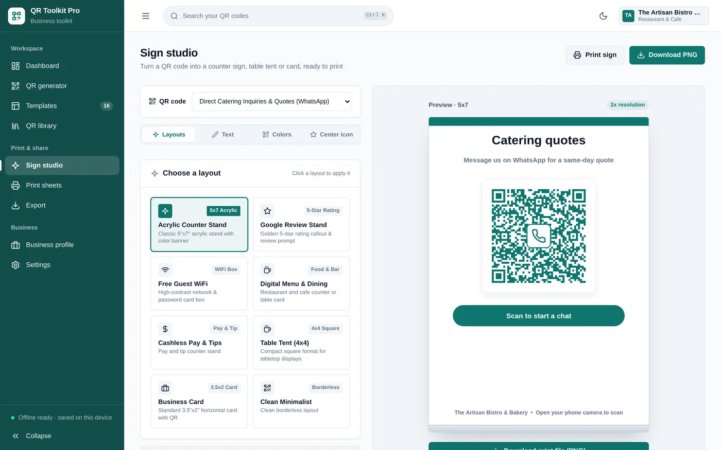Select the Free Guest WiFi layout
This screenshot has height=450, width=721.
click(x=199, y=284)
